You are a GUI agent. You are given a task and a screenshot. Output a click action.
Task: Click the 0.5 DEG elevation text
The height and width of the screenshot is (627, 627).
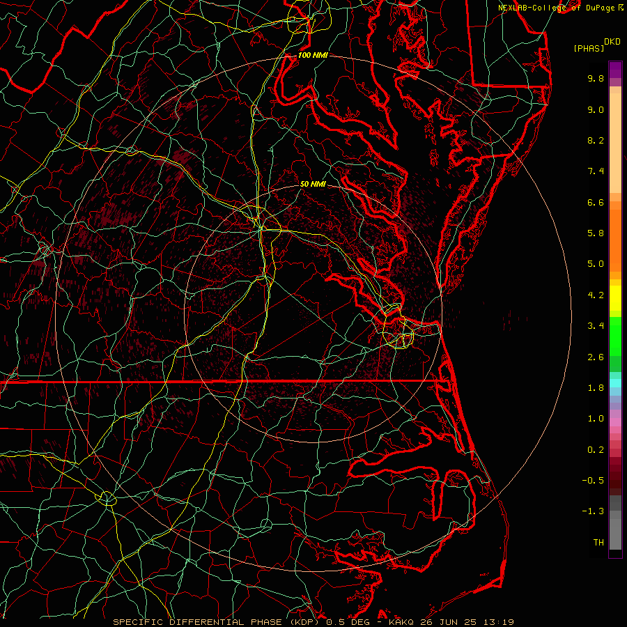(x=348, y=622)
